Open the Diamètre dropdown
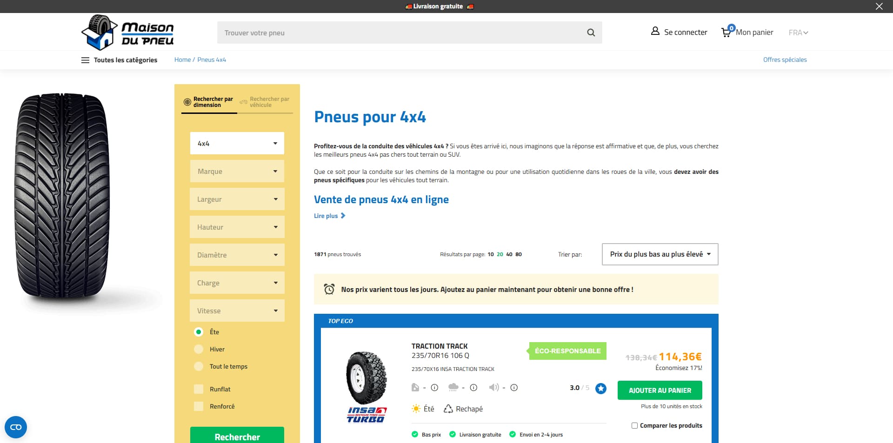This screenshot has width=893, height=443. tap(237, 255)
